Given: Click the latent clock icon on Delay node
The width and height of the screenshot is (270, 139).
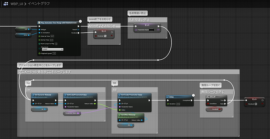Looking at the screenshot, I should coord(193,95).
